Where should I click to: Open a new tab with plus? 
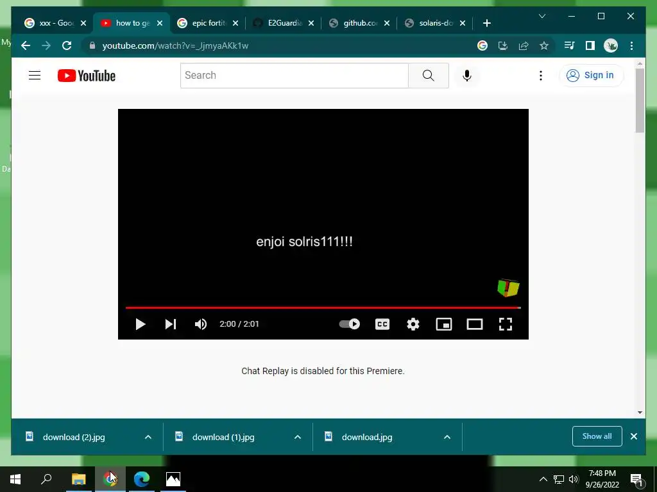(486, 23)
